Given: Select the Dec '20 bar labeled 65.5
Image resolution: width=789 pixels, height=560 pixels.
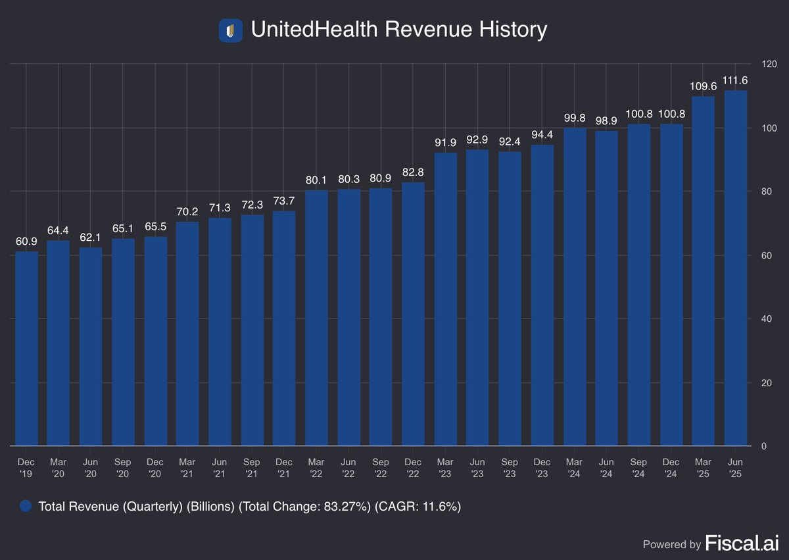Looking at the screenshot, I should point(156,341).
